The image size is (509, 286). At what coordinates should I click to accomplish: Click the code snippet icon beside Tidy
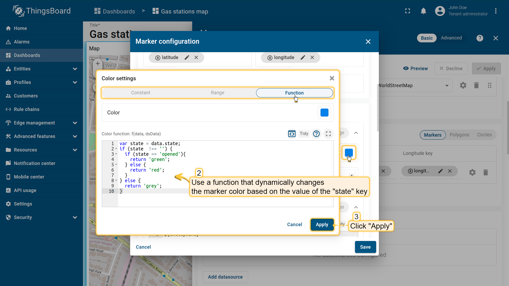292,134
